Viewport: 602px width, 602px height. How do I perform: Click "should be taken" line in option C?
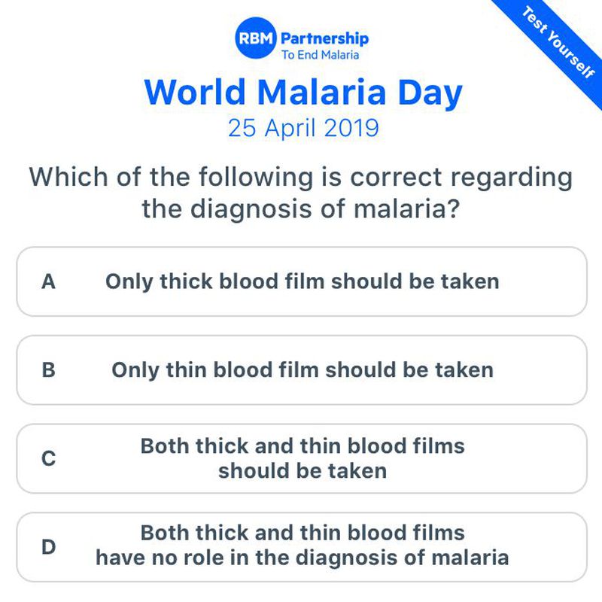point(302,471)
